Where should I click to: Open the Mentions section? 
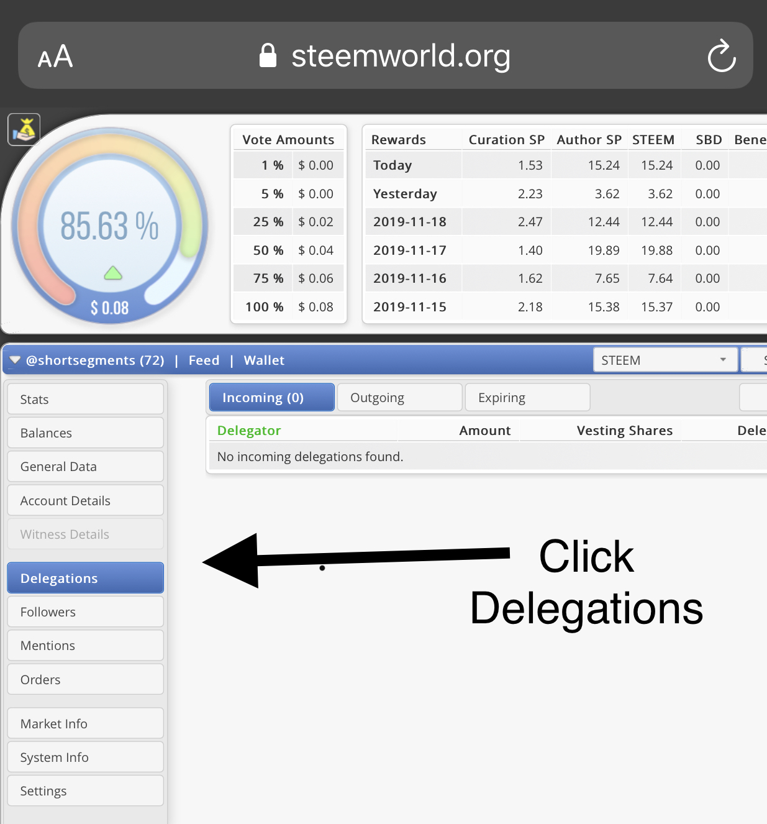(x=86, y=645)
